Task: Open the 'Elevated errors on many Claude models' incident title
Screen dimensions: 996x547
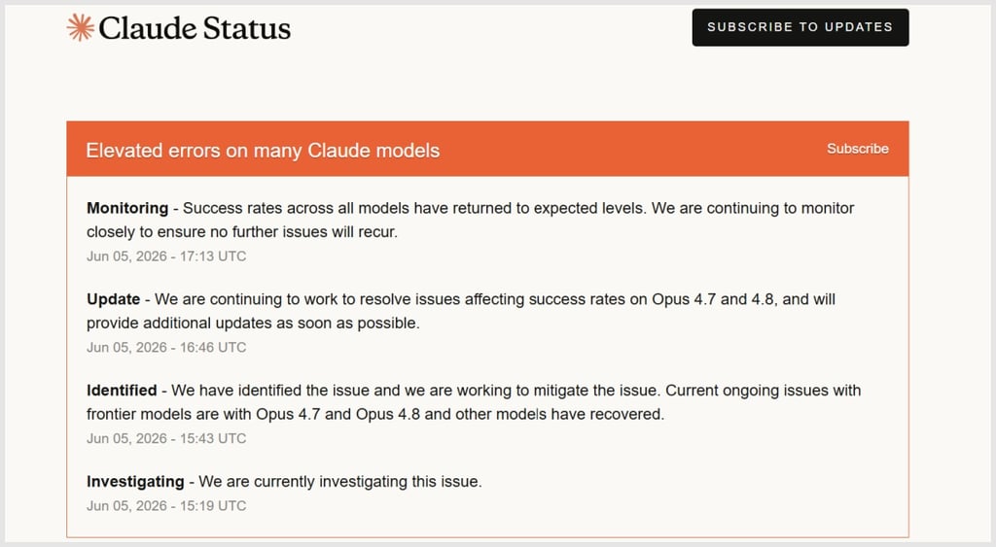Action: [263, 151]
